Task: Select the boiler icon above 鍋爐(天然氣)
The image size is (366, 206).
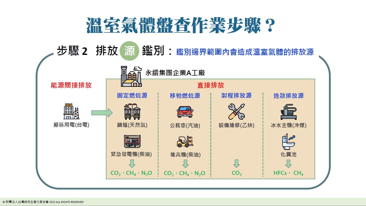Action: [x=132, y=111]
